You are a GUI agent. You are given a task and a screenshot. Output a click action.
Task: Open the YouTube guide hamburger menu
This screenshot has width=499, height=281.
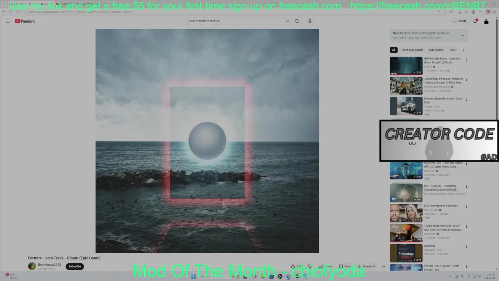pos(7,21)
